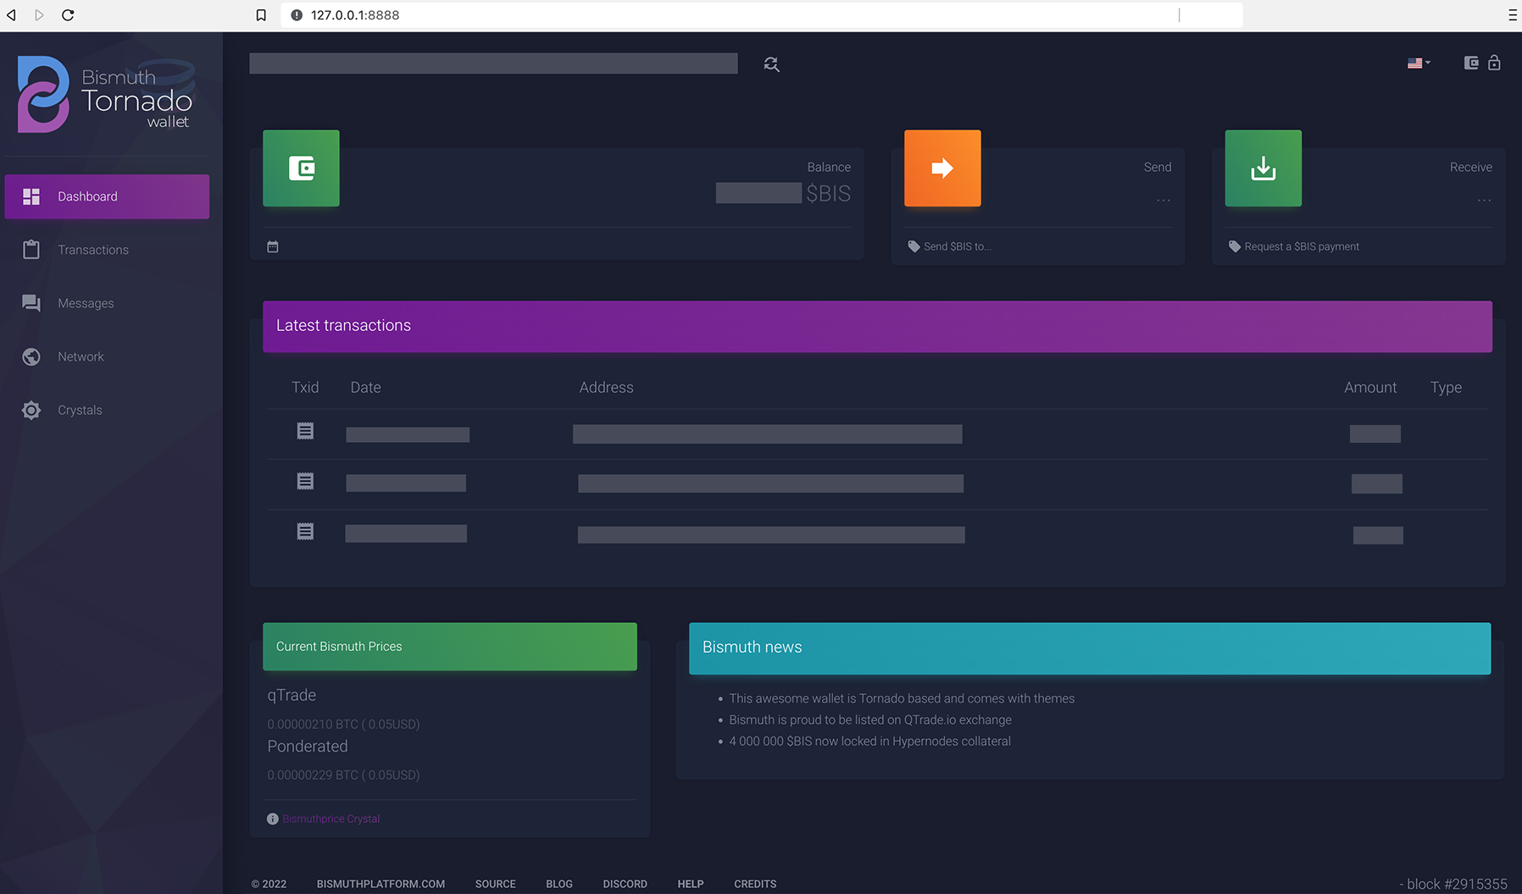Open the HELP footer link

coord(691,884)
